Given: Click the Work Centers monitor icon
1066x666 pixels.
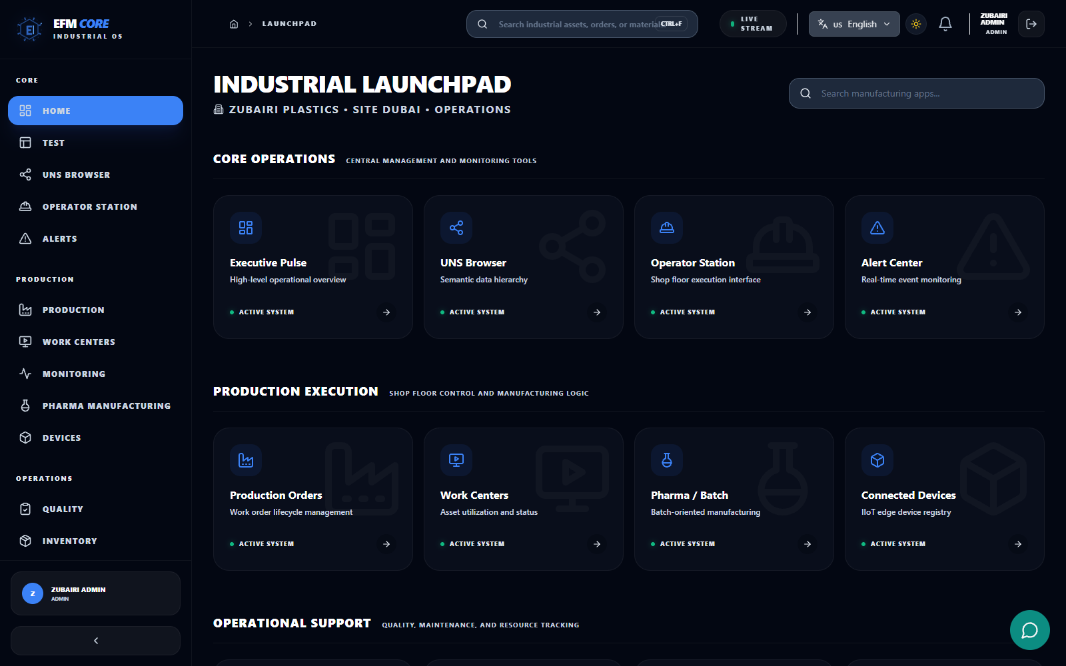Looking at the screenshot, I should (x=25, y=342).
